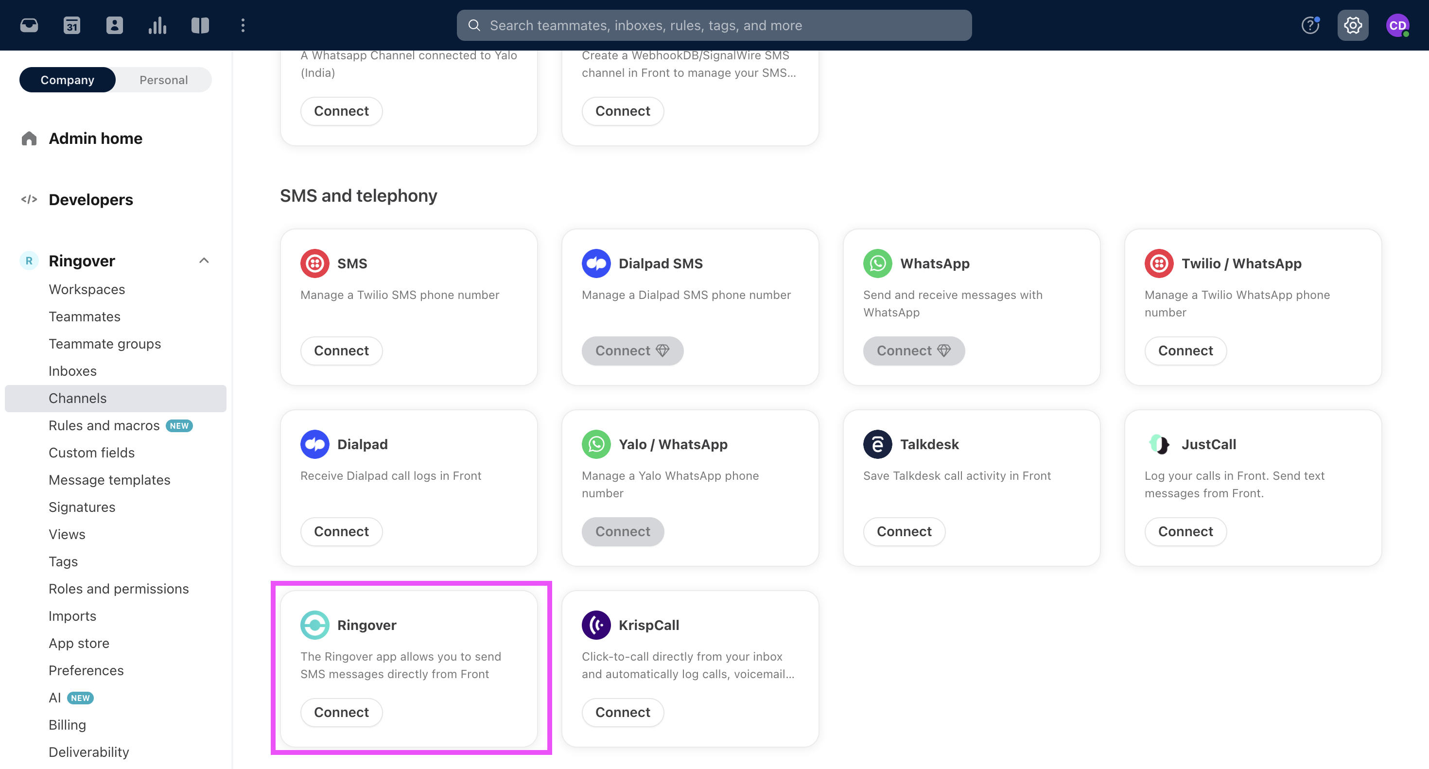Switch to Personal settings
This screenshot has height=769, width=1429.
pyautogui.click(x=164, y=80)
